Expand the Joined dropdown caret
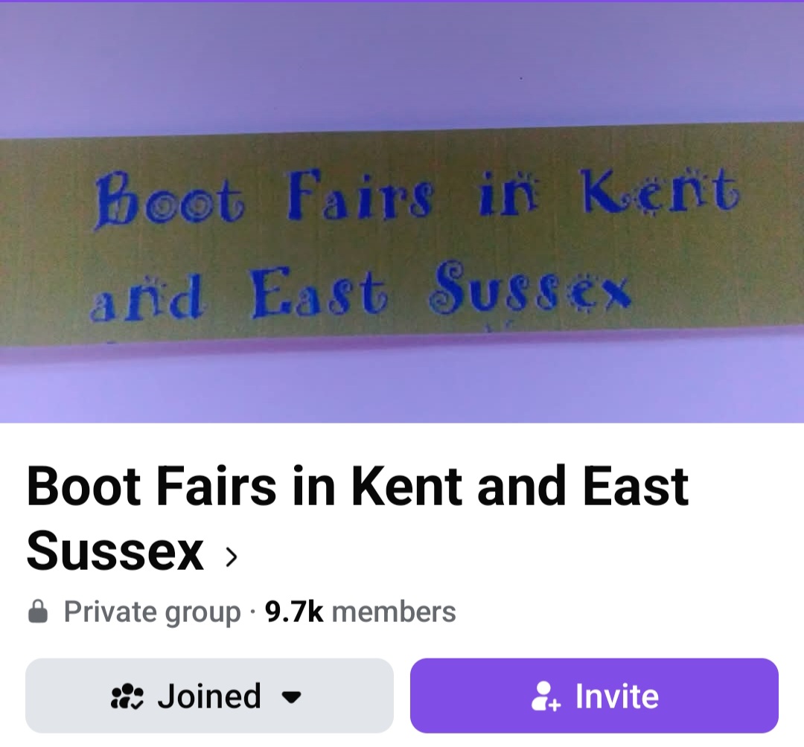This screenshot has width=804, height=747. 292,697
